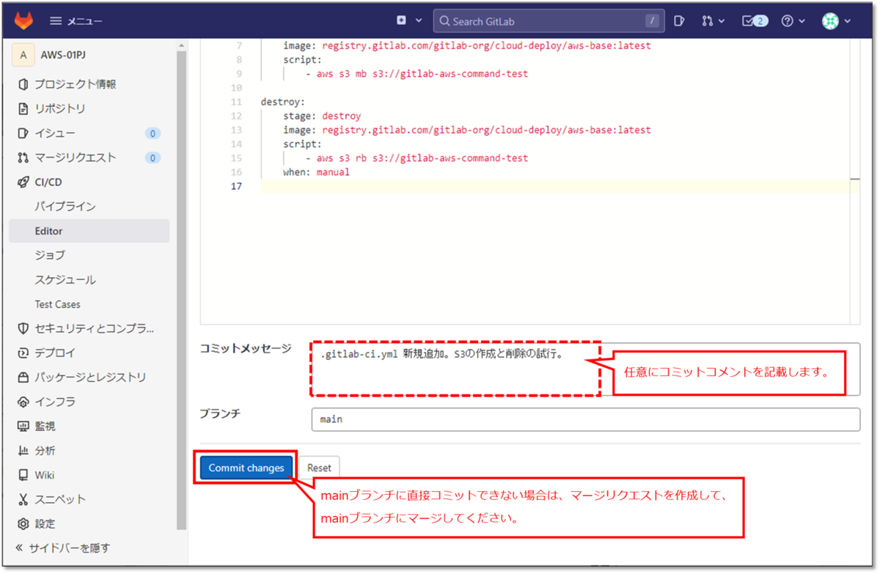880x574 pixels.
Task: Select Editor under CI/CD
Action: (89, 231)
